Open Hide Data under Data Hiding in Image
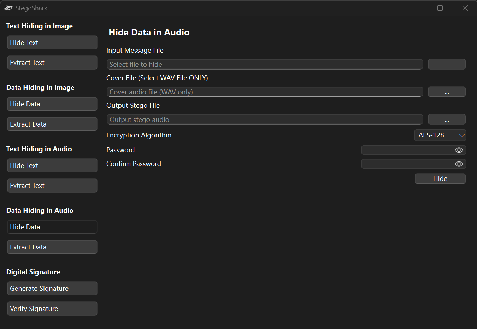The height and width of the screenshot is (329, 477). click(52, 104)
